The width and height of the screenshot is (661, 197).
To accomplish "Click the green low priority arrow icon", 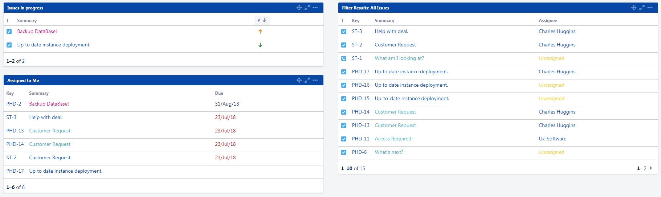I will [x=260, y=45].
